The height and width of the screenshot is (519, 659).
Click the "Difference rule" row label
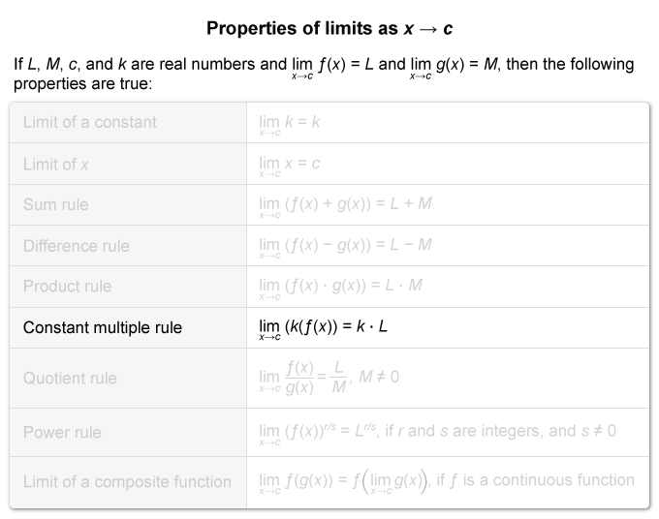[x=76, y=246]
